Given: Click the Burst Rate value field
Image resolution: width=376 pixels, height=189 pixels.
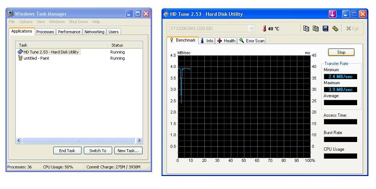Looking at the screenshot, I should (x=340, y=139).
